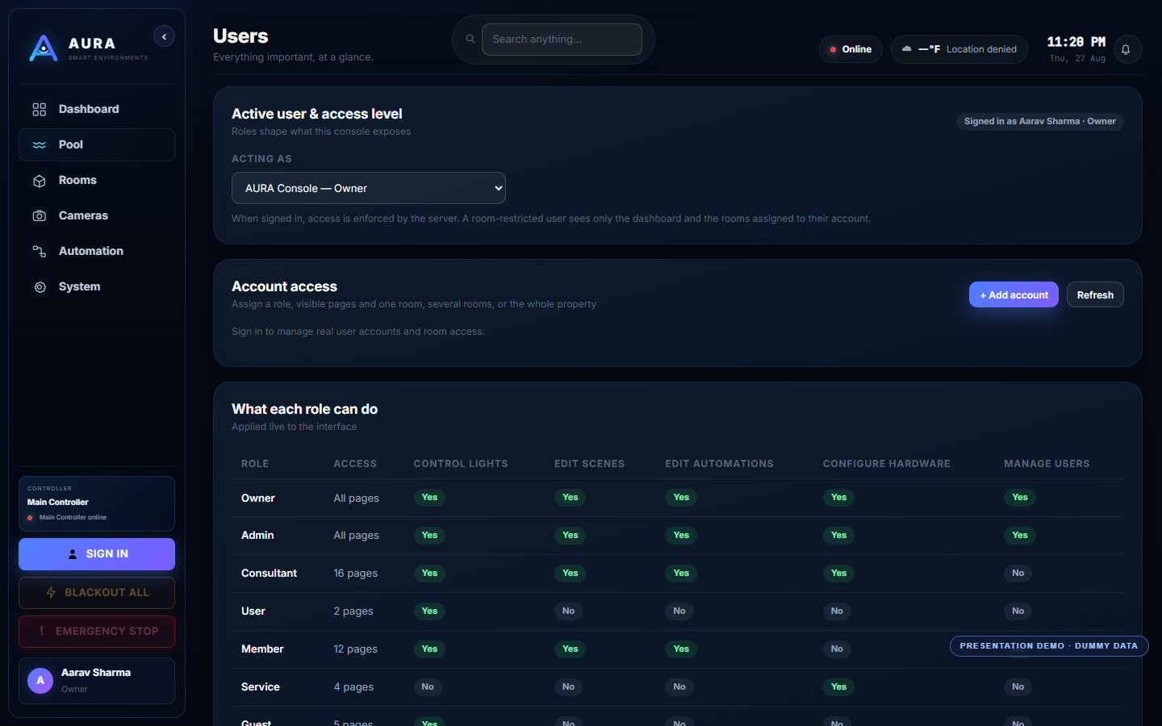The height and width of the screenshot is (726, 1162).
Task: Click the Online status pill
Action: click(x=851, y=49)
